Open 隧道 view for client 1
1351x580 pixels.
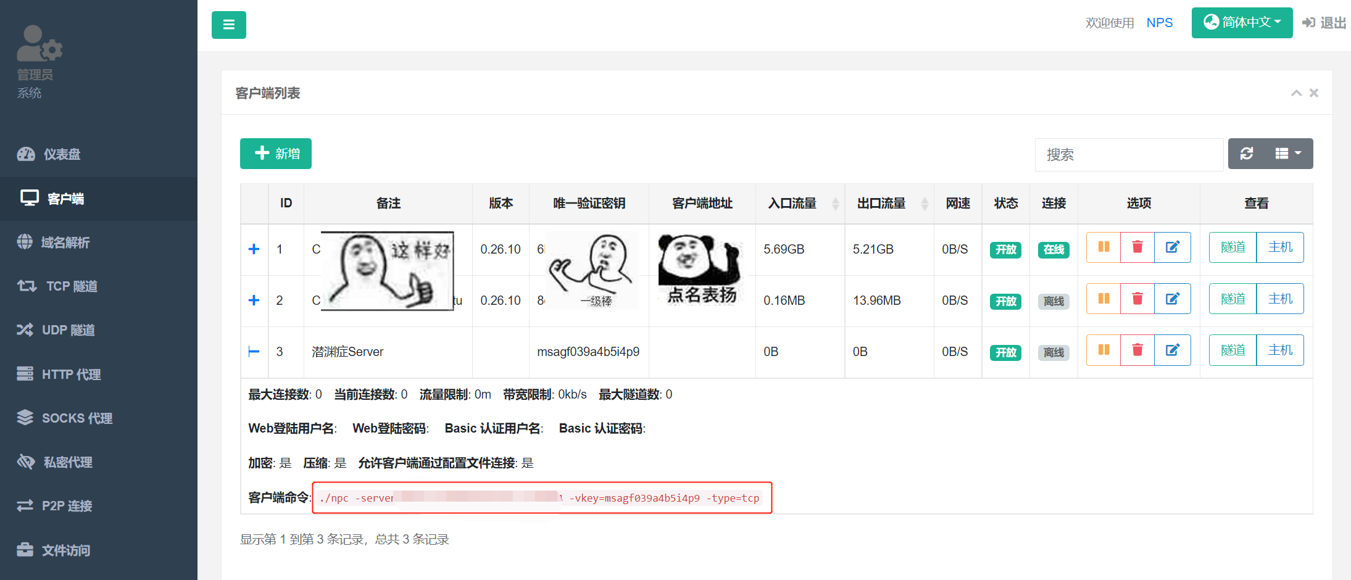pos(1233,247)
